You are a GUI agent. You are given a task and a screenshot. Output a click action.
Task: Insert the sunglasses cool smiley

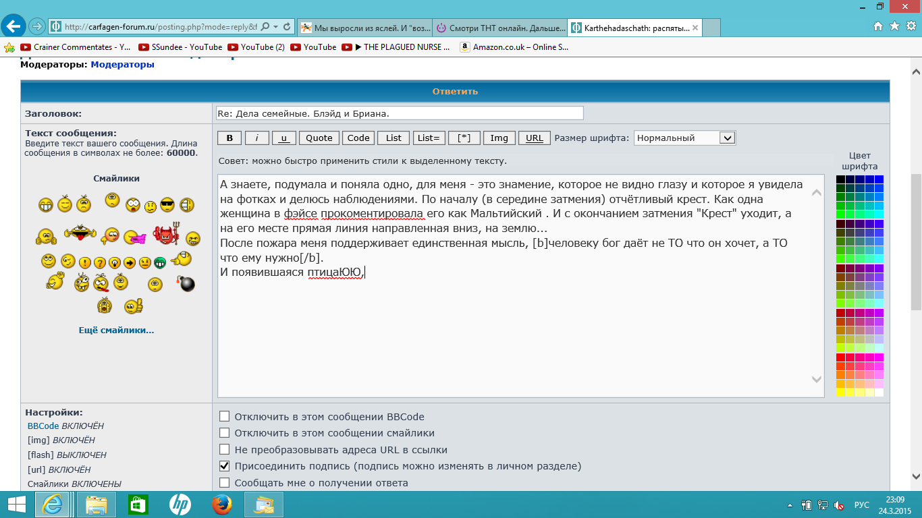(x=168, y=204)
